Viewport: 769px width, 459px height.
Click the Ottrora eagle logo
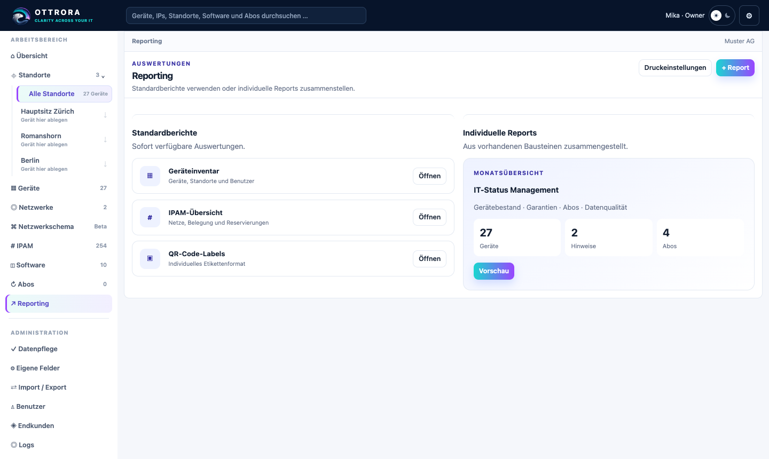21,16
